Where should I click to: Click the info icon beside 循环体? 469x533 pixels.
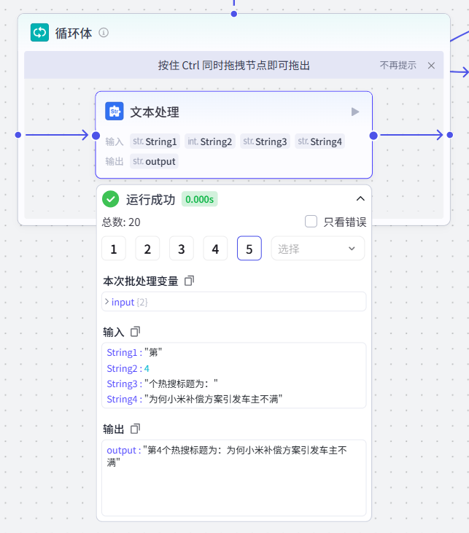click(104, 33)
